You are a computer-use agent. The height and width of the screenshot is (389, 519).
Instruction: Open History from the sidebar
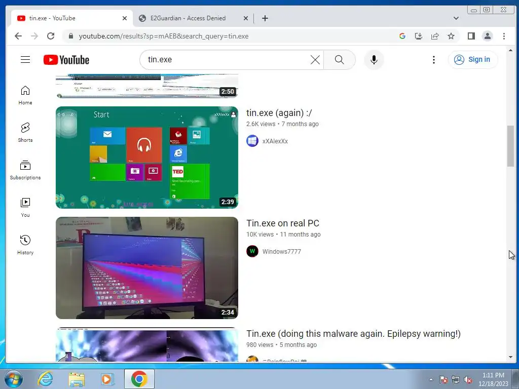25,245
